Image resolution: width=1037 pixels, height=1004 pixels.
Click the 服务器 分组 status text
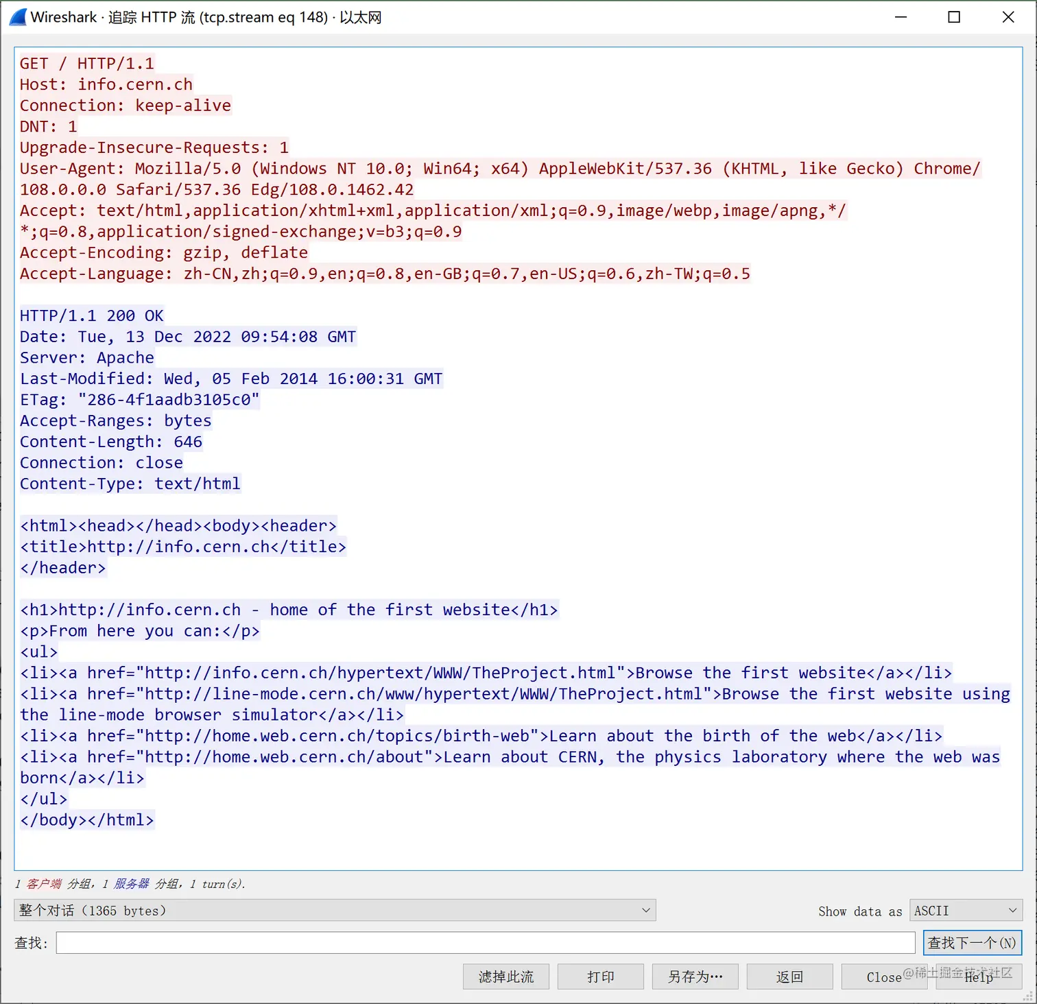pyautogui.click(x=147, y=884)
